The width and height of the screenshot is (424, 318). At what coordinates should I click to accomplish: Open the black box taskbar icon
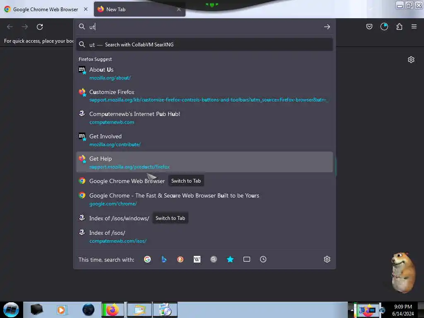36,310
